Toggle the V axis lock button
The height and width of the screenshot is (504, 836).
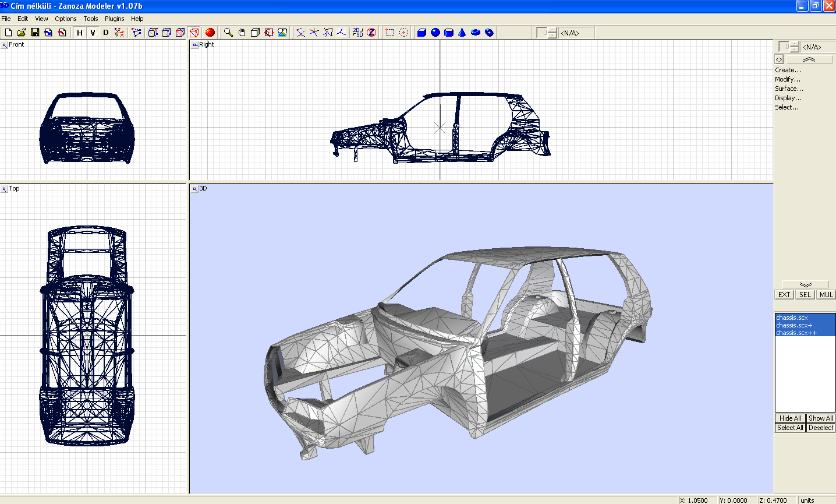(x=93, y=33)
